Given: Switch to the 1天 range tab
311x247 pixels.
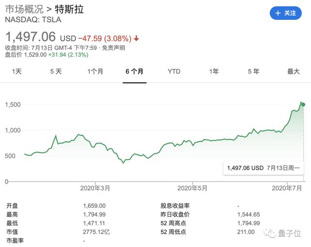Looking at the screenshot, I should click(17, 71).
